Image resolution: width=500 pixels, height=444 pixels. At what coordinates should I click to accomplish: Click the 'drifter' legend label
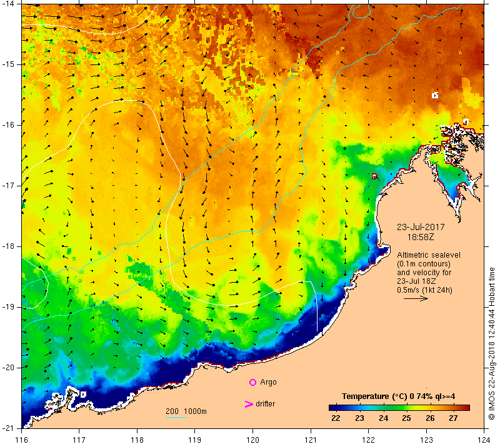[x=265, y=404]
